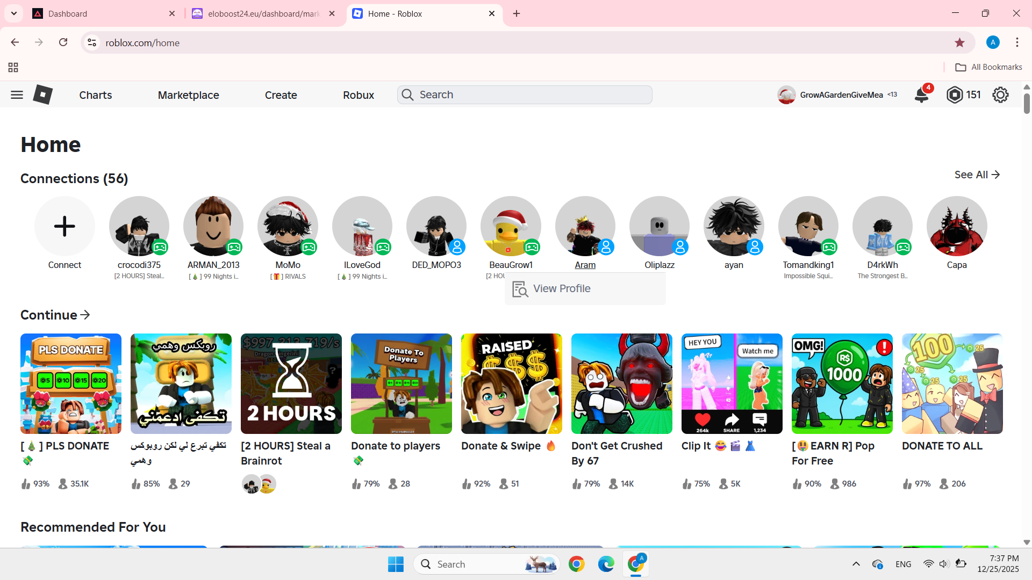The image size is (1032, 580).
Task: Open the GrowAGardenGiveMea username link
Action: point(841,95)
